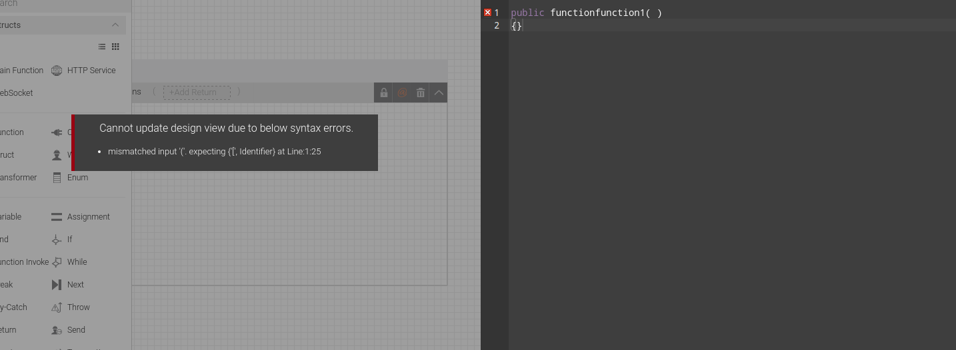
Task: Click the lock icon on the function header
Action: point(384,92)
